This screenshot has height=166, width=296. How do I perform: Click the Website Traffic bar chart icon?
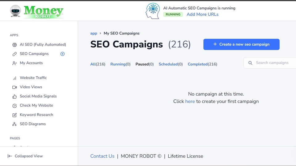pos(14,78)
